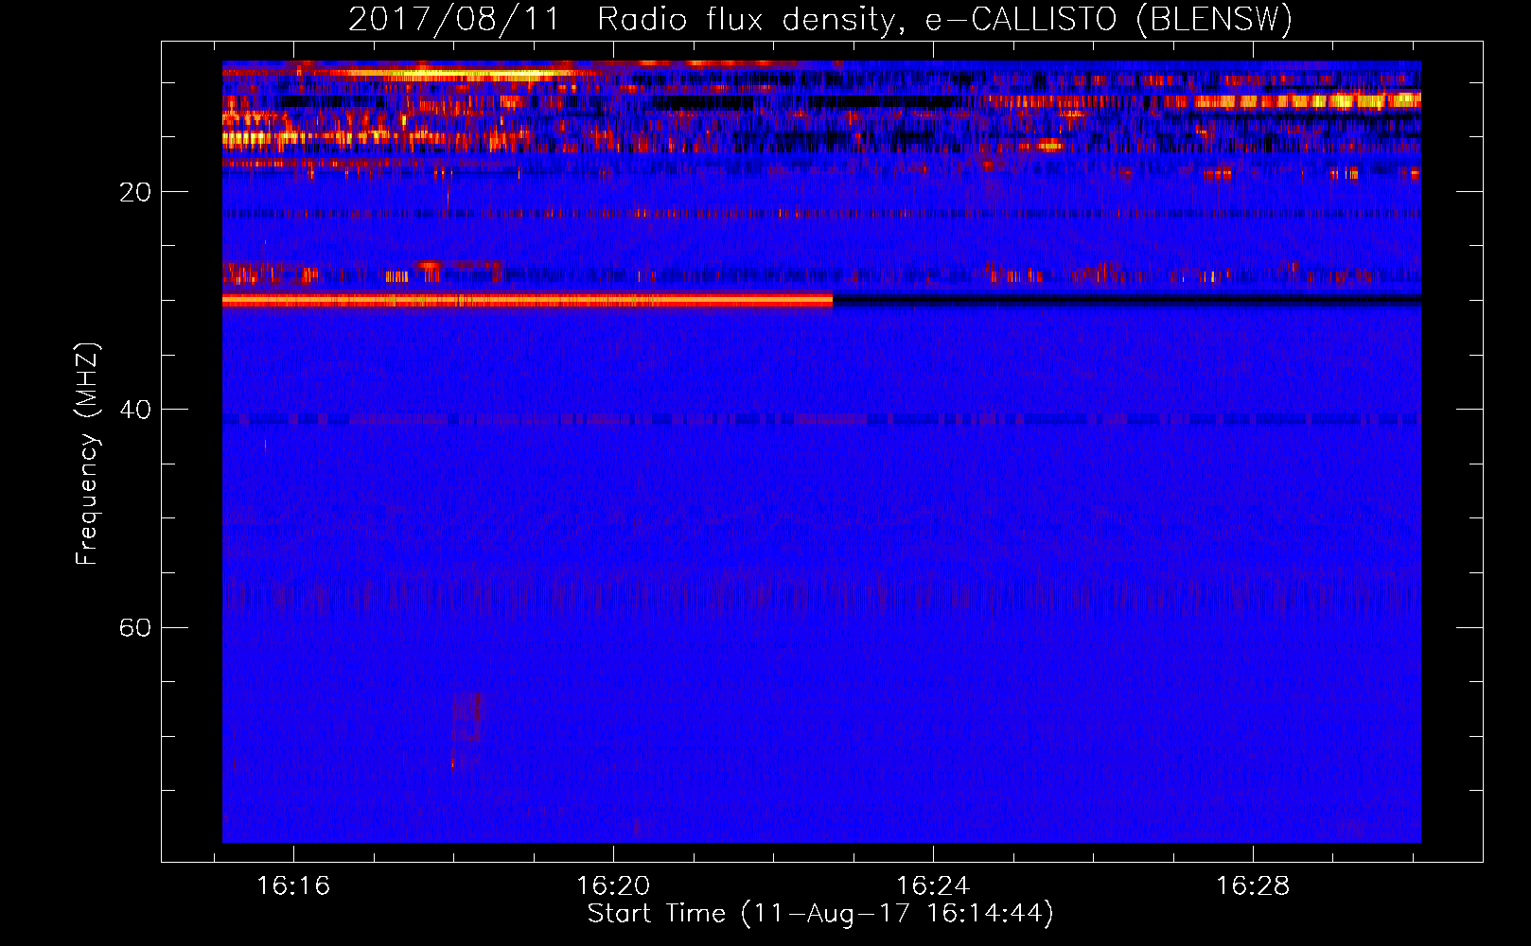Screen dimensions: 1531x946
Task: Click the plot title 'Radio flux density, e-CALLISTO (BLENSW)'
Action: (x=944, y=20)
